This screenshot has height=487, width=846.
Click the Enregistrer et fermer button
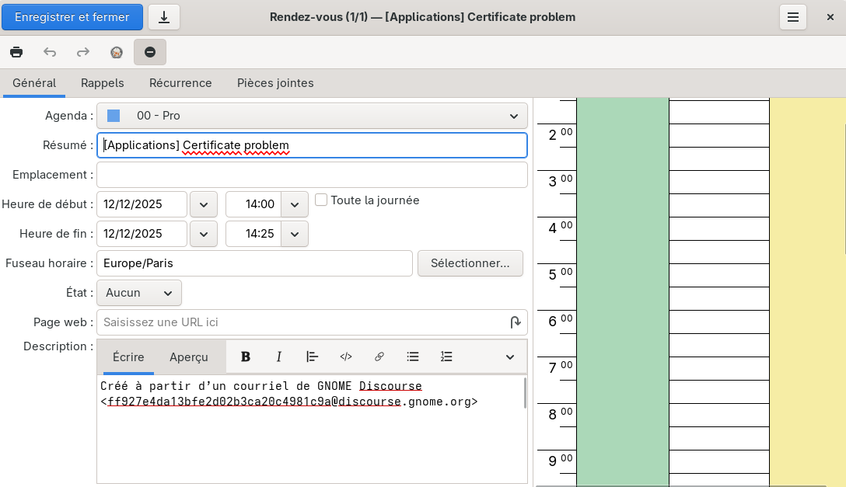(x=72, y=17)
